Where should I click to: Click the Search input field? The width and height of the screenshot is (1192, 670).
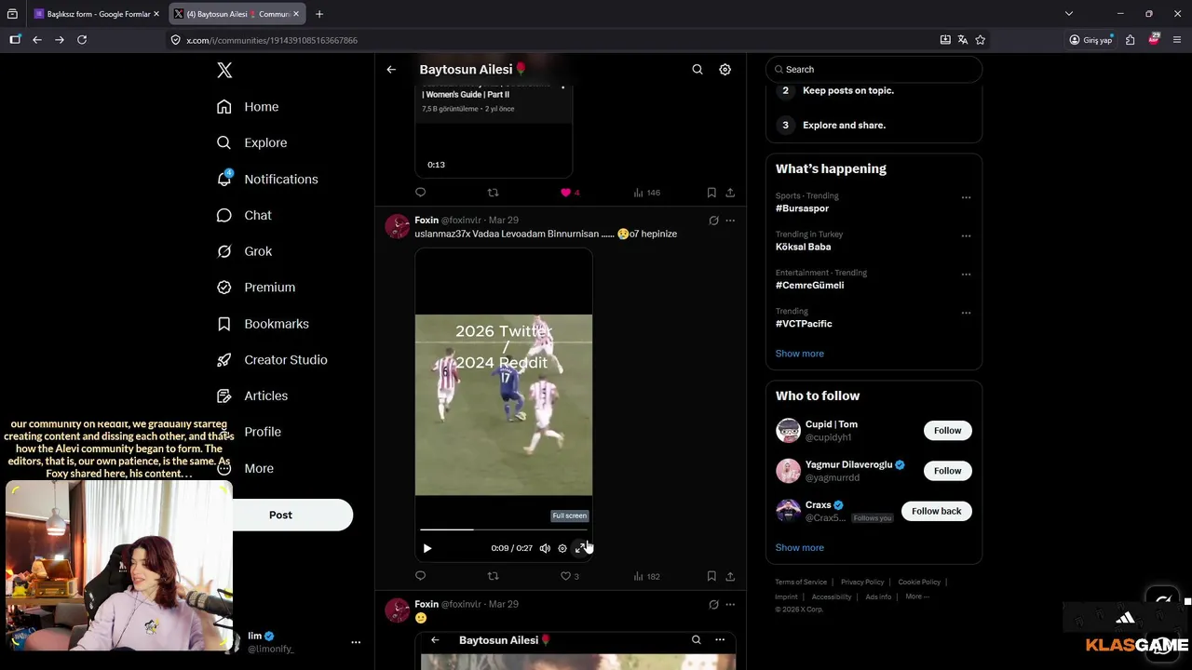click(874, 70)
